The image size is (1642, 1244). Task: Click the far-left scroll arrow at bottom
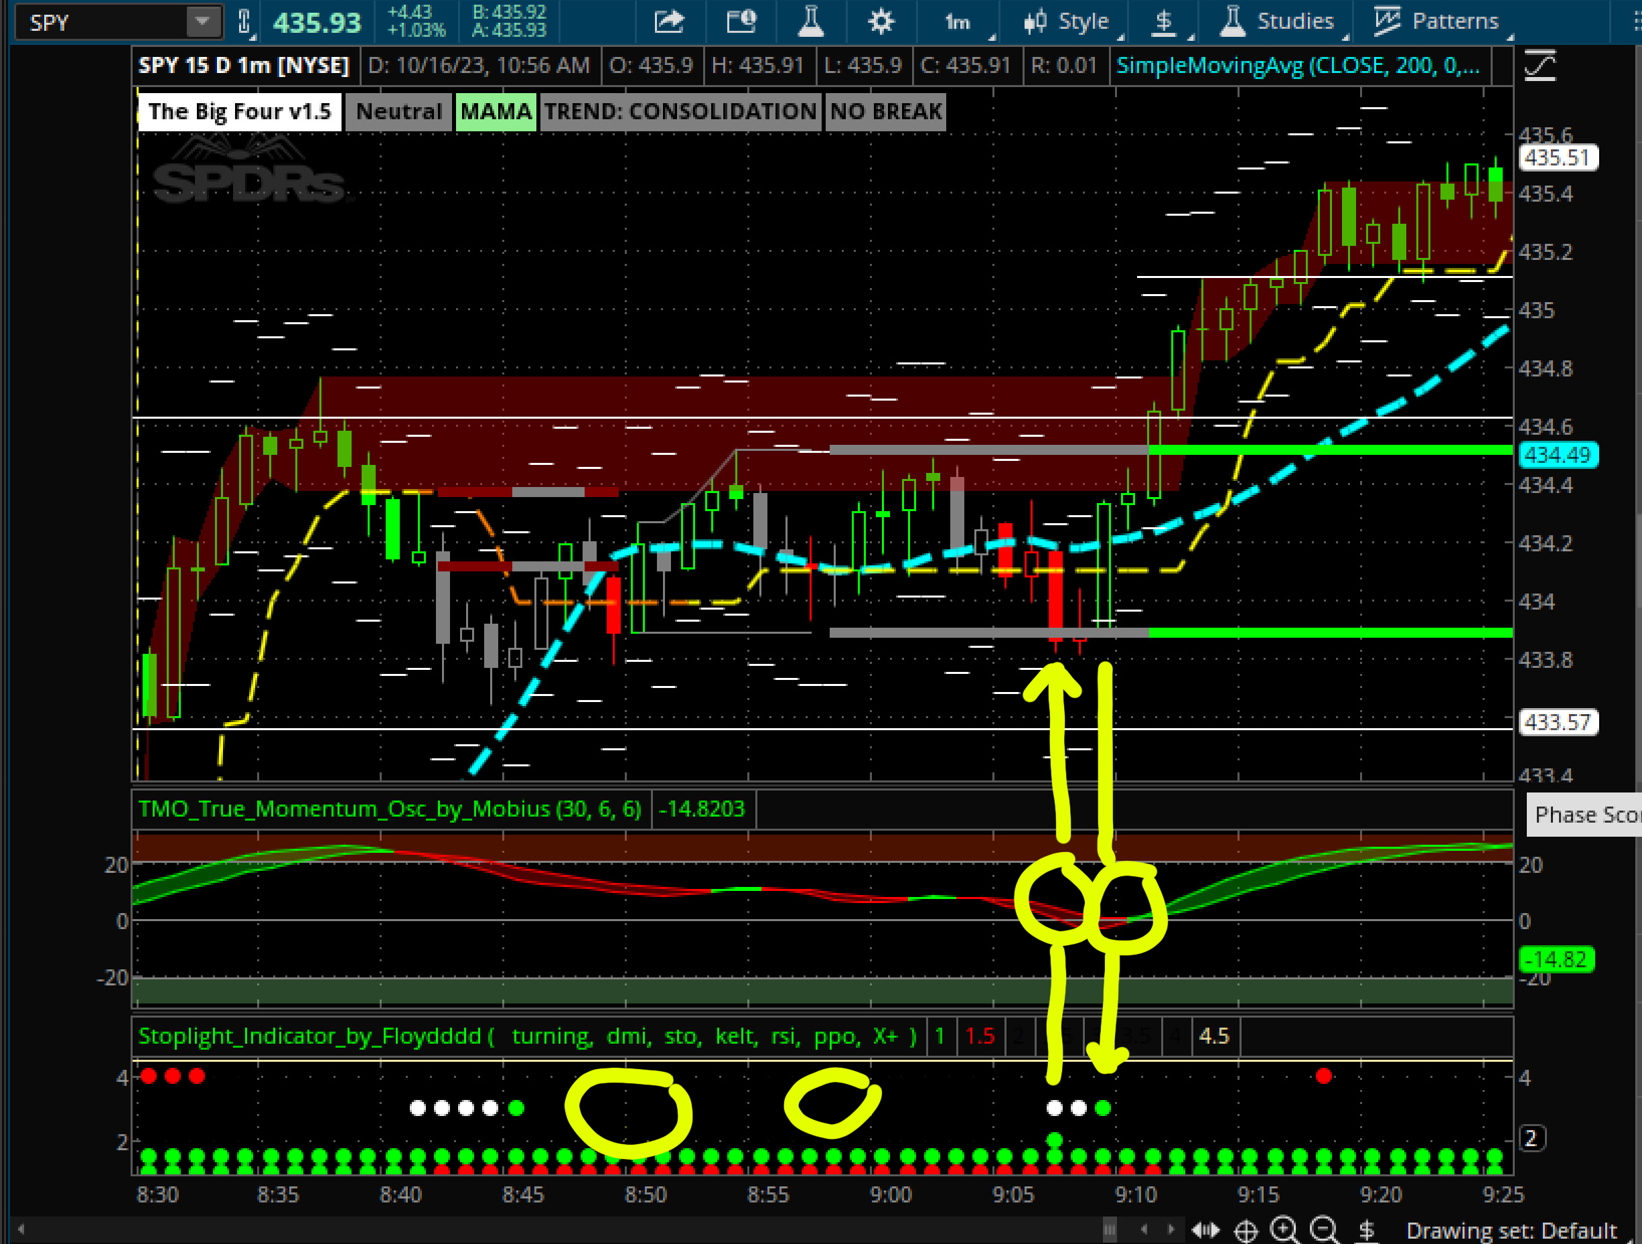pyautogui.click(x=21, y=1229)
